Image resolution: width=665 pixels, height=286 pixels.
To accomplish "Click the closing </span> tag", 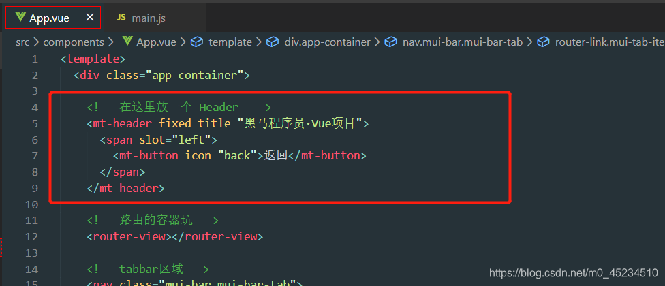I will pos(123,172).
